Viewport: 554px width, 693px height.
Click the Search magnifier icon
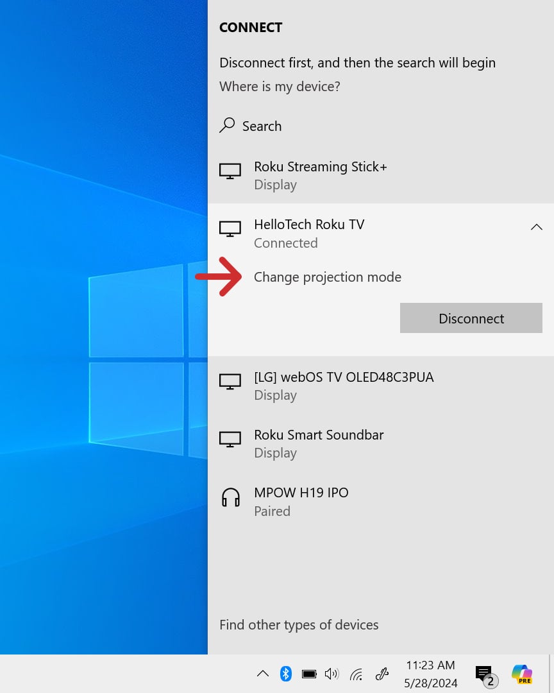point(227,126)
